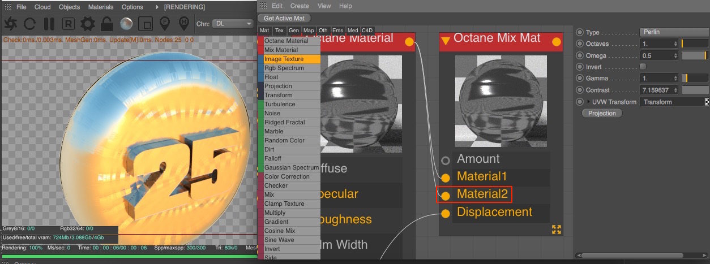Image resolution: width=710 pixels, height=264 pixels.
Task: Open the node editor Edit menu
Action: pyautogui.click(x=277, y=6)
